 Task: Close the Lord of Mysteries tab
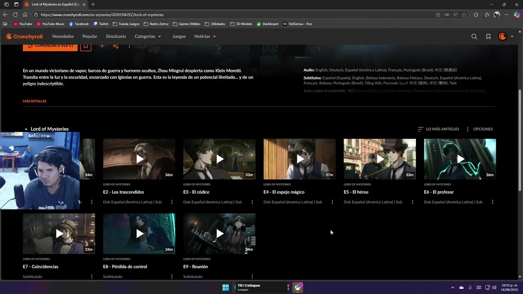click(x=84, y=4)
